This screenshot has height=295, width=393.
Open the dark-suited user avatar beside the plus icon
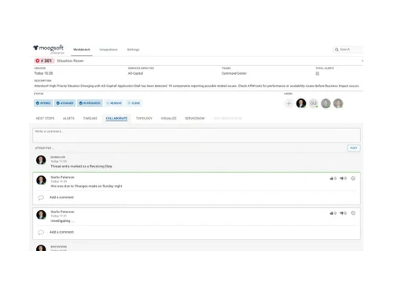coord(301,103)
